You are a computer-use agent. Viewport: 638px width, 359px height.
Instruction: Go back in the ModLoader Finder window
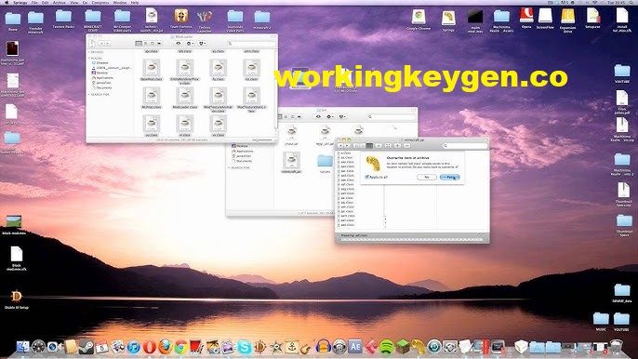[101, 43]
